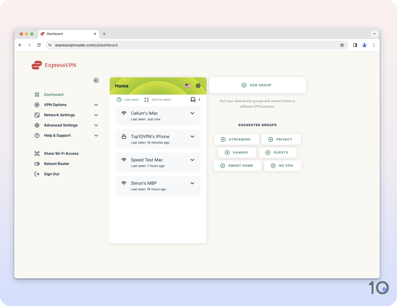Screen dimensions: 397x306
Task: Add the Guests suggested group
Action: click(278, 152)
